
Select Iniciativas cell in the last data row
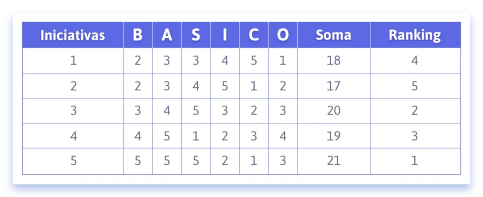tap(73, 161)
